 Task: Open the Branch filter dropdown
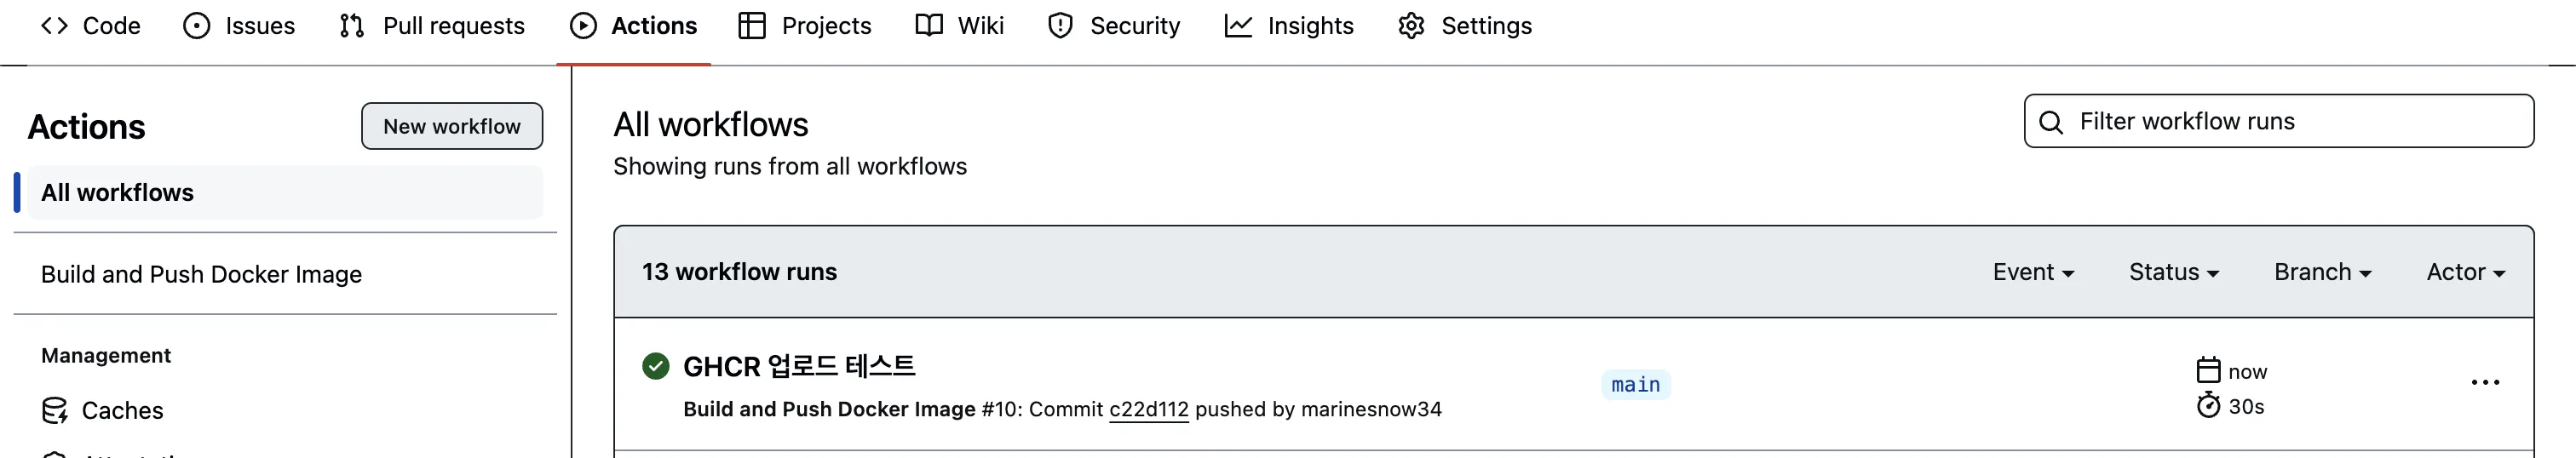tap(2322, 272)
